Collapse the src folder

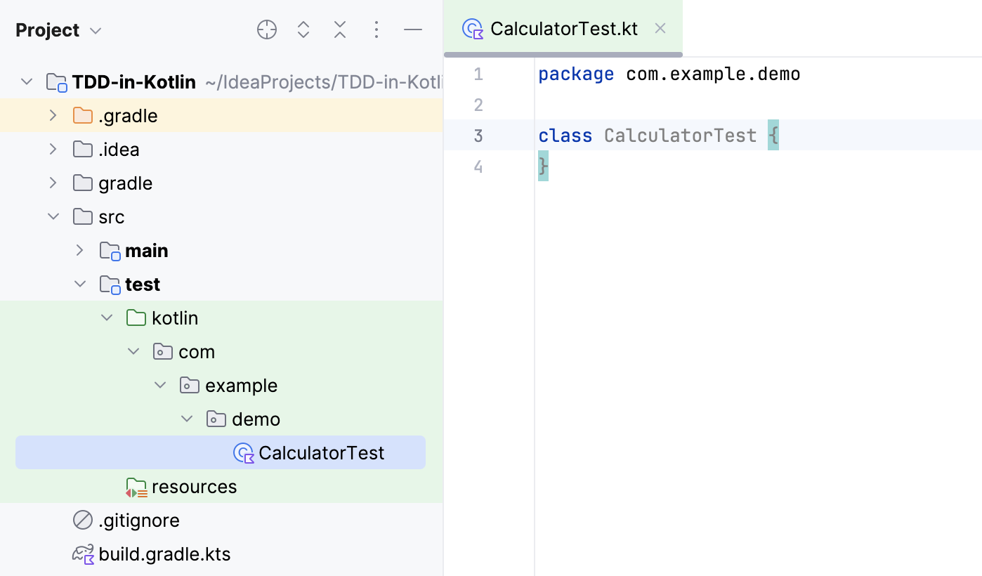coord(53,216)
